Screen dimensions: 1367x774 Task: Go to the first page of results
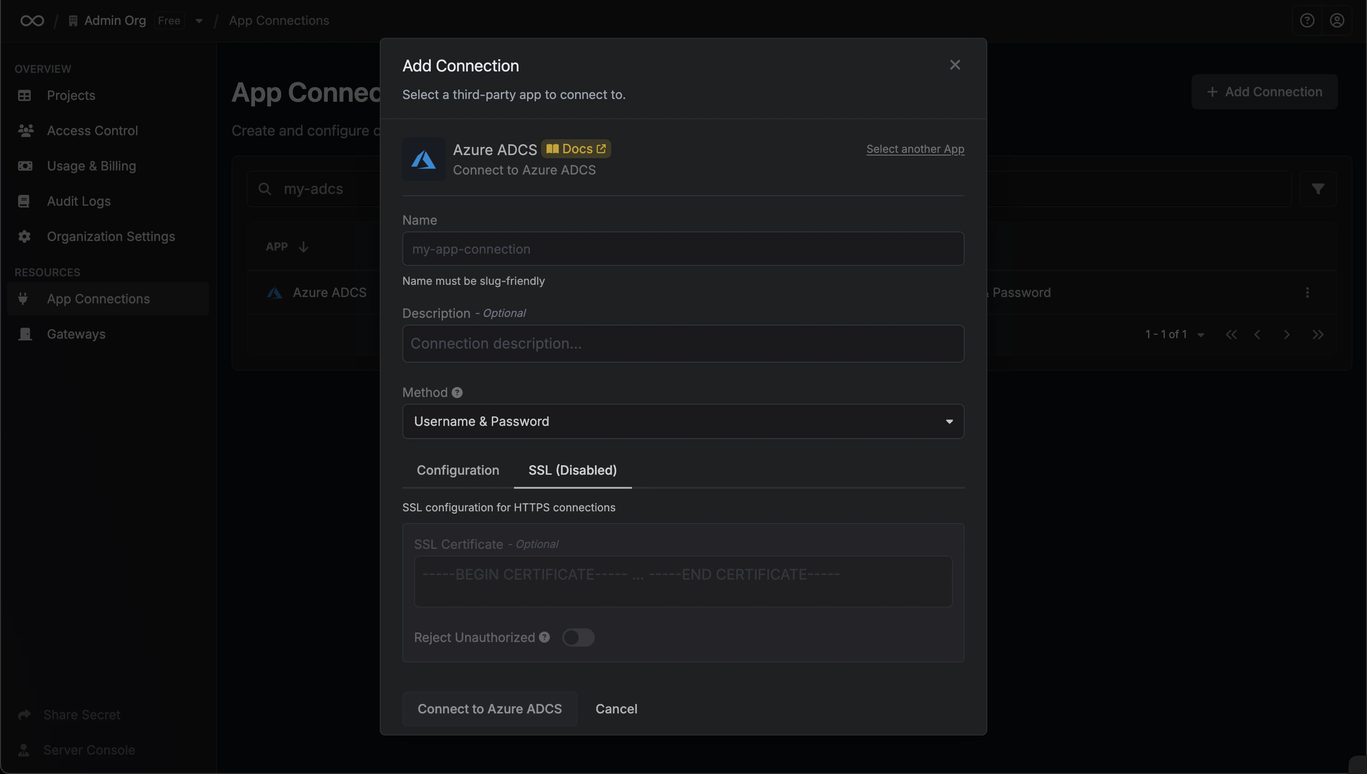click(x=1231, y=335)
